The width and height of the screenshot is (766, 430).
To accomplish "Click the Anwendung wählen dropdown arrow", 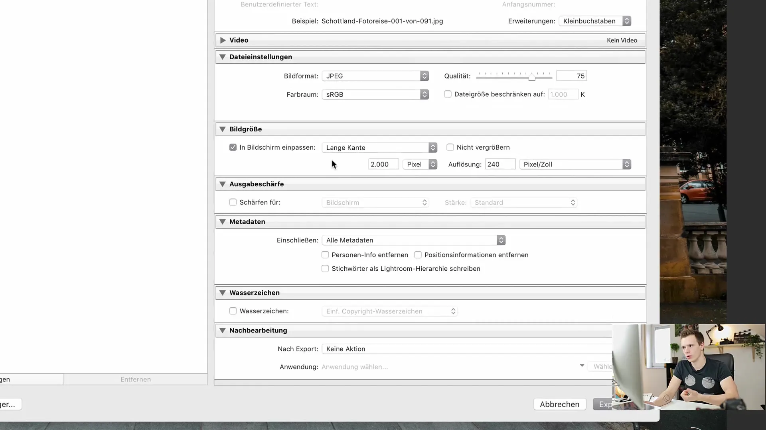I will (x=582, y=365).
